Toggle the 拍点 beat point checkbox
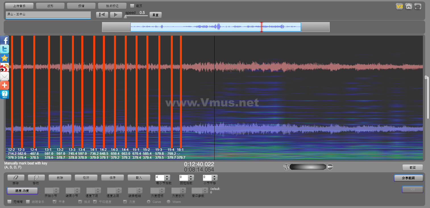This screenshot has width=430, height=208. [80, 202]
